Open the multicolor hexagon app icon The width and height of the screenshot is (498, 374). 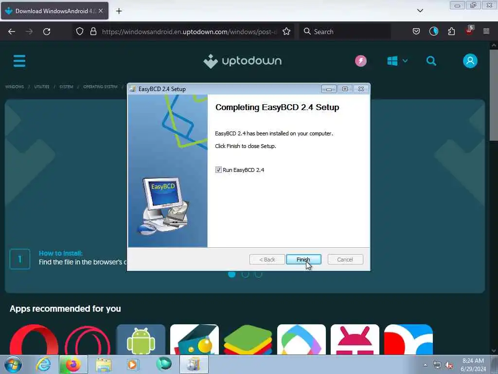pyautogui.click(x=302, y=339)
